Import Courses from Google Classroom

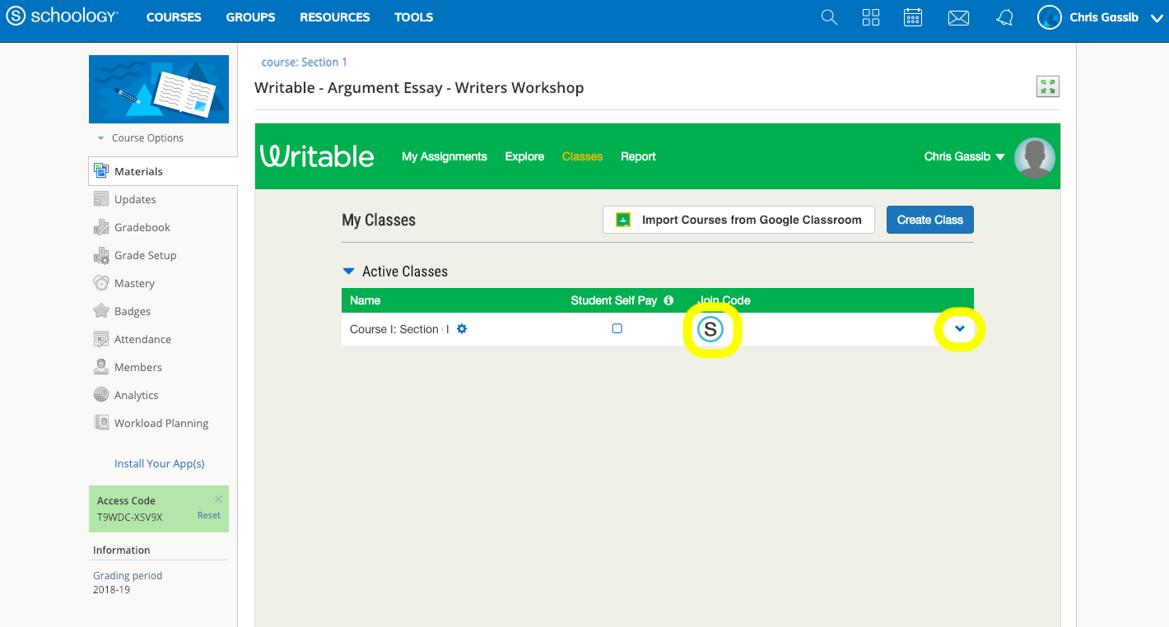tap(738, 219)
